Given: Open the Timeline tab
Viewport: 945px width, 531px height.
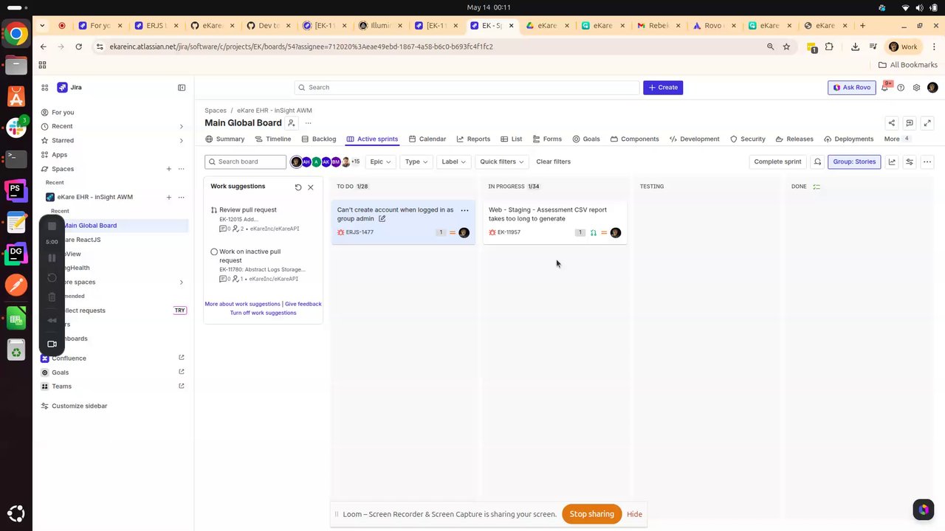Looking at the screenshot, I should click(273, 139).
